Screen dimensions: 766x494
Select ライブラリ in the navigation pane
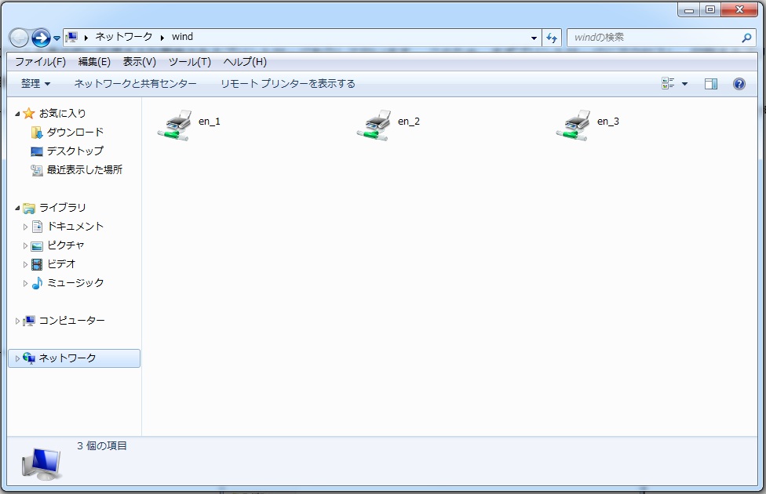point(62,208)
